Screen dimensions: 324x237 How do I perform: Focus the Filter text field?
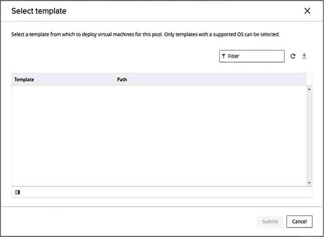pos(254,56)
